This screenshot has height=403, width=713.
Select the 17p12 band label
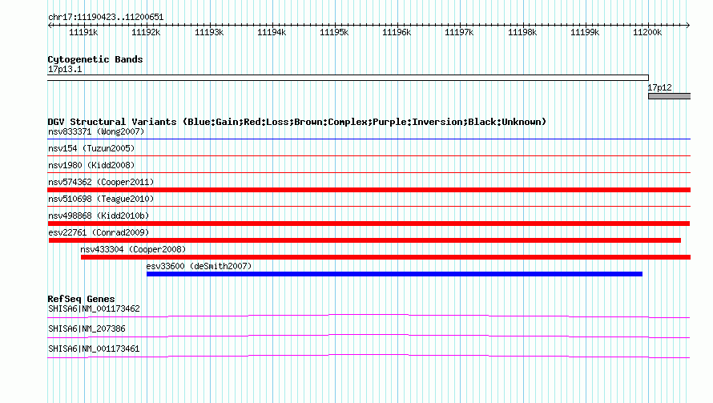660,87
